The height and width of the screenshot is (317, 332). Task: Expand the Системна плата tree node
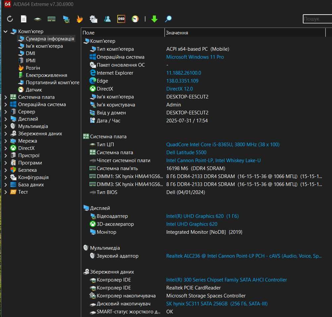[6, 97]
